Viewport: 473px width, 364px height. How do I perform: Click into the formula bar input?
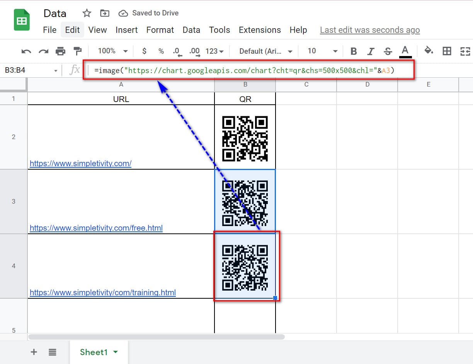pos(249,70)
